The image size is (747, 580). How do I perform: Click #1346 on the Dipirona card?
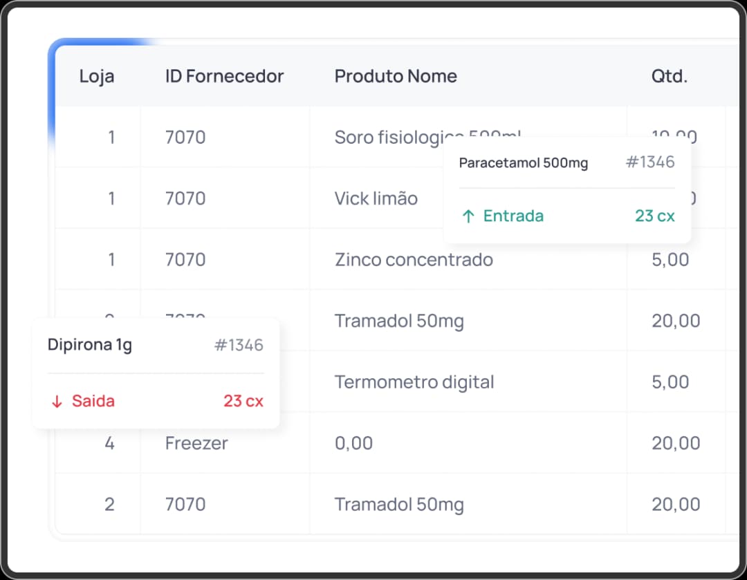(x=239, y=346)
